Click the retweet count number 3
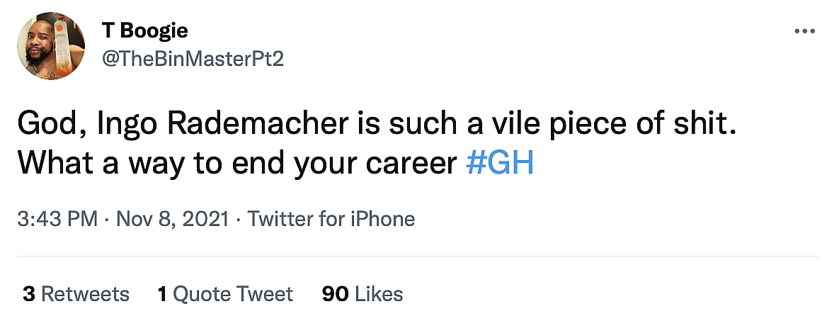Viewport: 839px width, 328px height. [x=29, y=294]
